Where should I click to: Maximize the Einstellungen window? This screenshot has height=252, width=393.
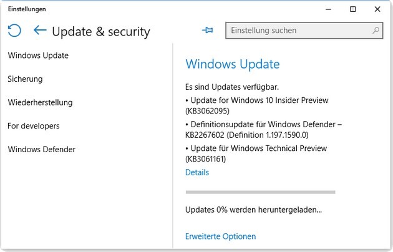click(x=353, y=9)
